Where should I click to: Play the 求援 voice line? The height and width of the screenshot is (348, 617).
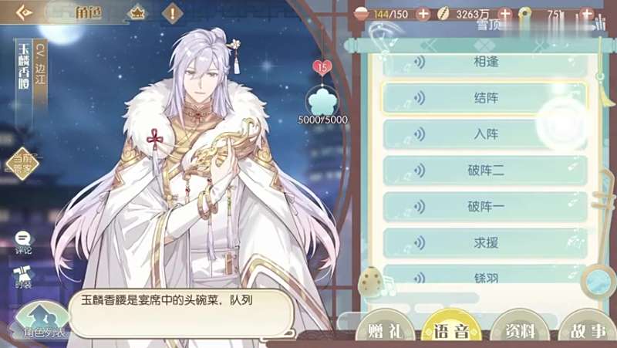tap(485, 243)
